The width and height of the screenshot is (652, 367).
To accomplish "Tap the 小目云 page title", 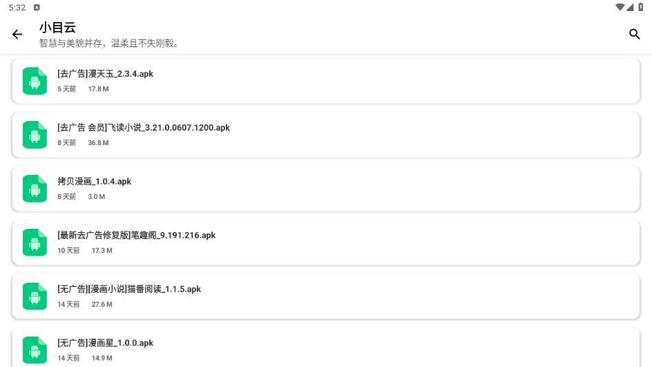I will pos(57,28).
